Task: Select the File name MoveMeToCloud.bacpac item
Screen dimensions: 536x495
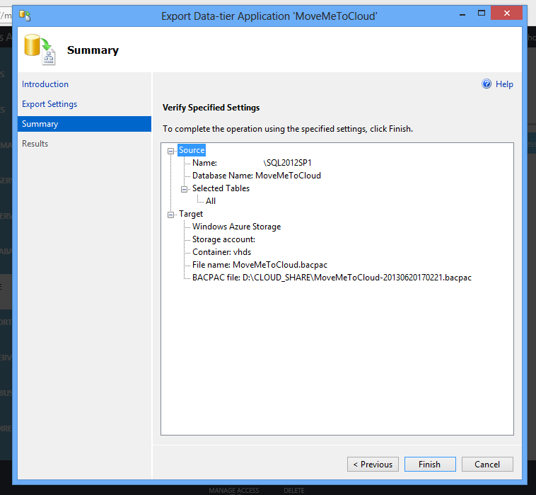Action: (x=260, y=265)
